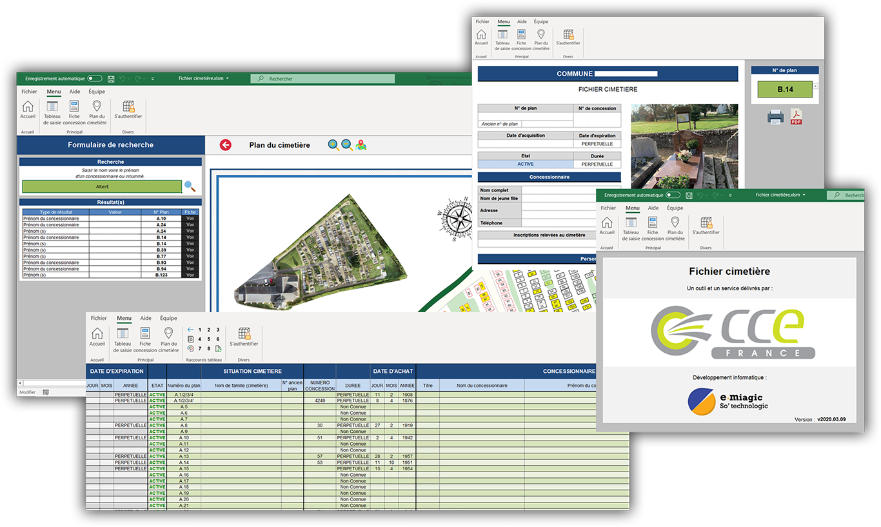Open Accueil in the search form window ribbon
Screen dimensions: 881x527
(28, 110)
